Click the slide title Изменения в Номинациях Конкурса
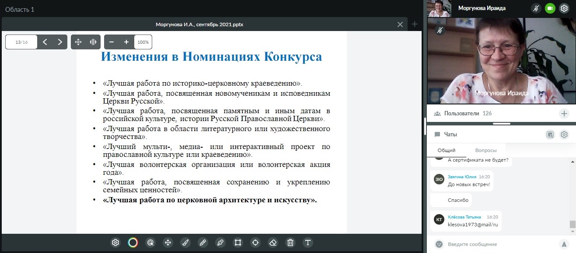 (x=211, y=56)
